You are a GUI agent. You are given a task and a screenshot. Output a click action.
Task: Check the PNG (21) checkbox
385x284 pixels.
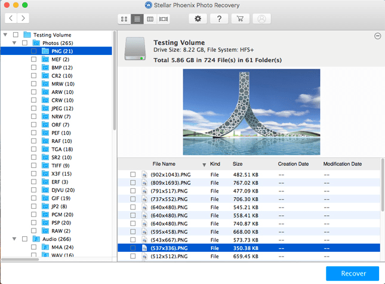34,51
